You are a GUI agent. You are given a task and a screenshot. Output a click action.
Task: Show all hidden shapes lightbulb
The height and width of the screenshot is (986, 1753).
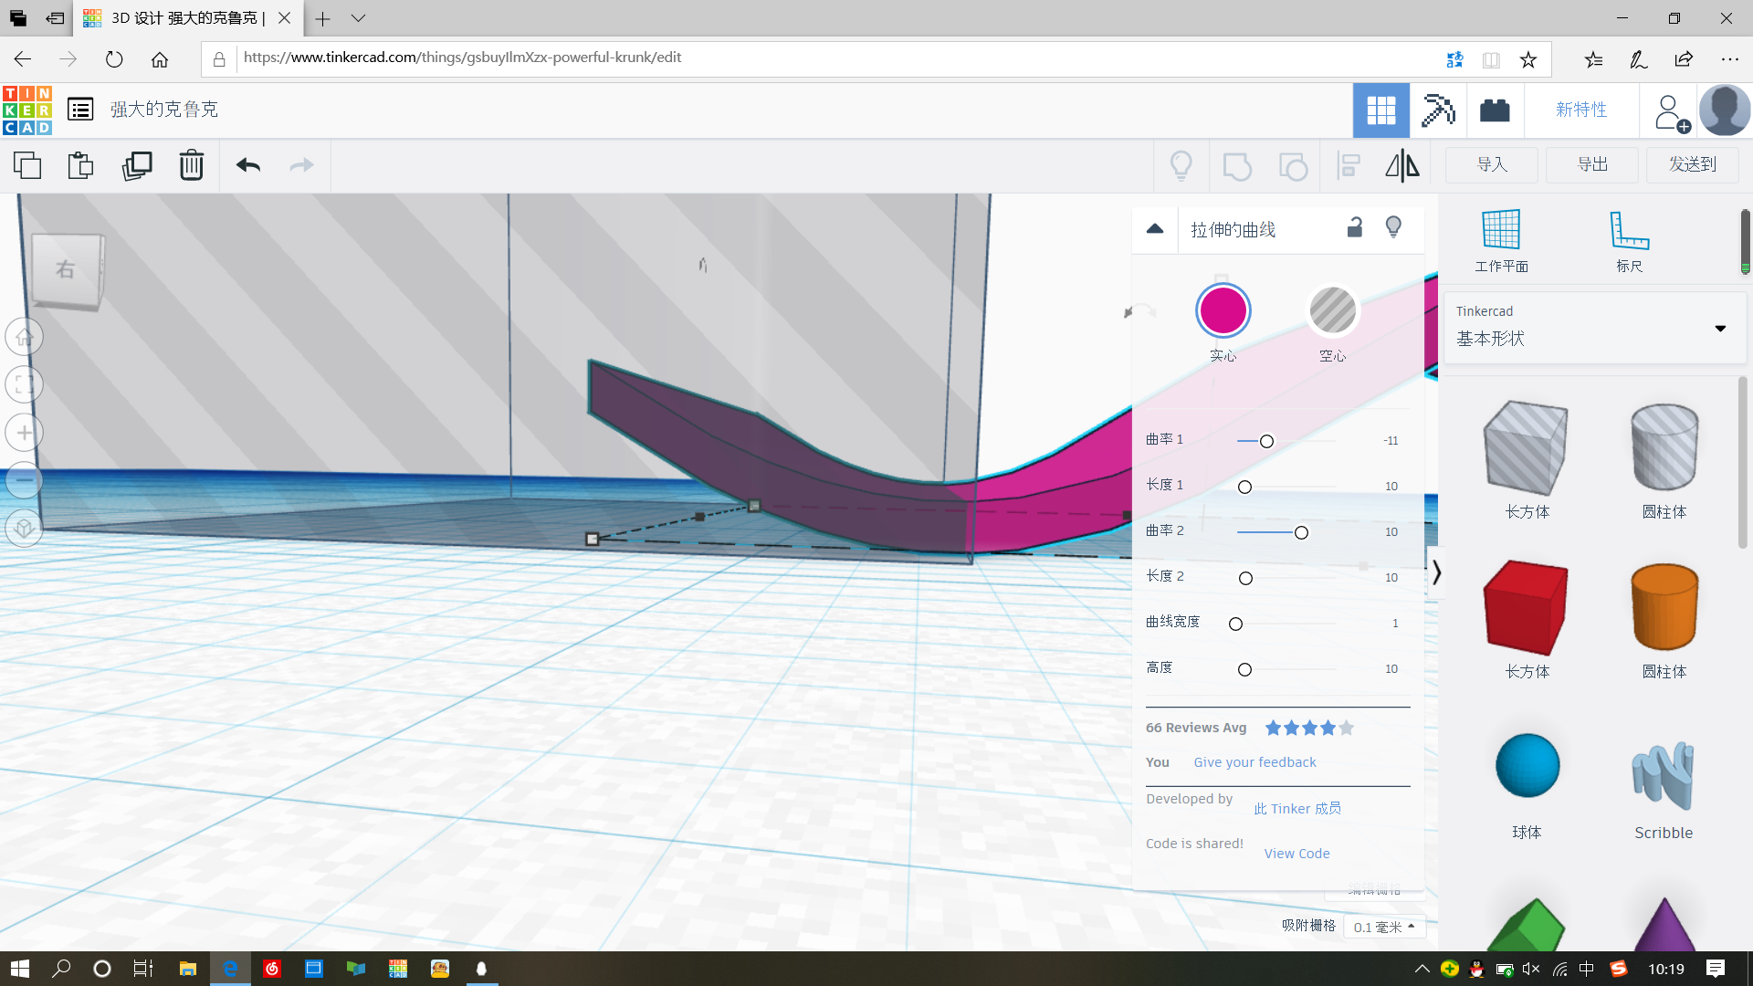pos(1181,165)
